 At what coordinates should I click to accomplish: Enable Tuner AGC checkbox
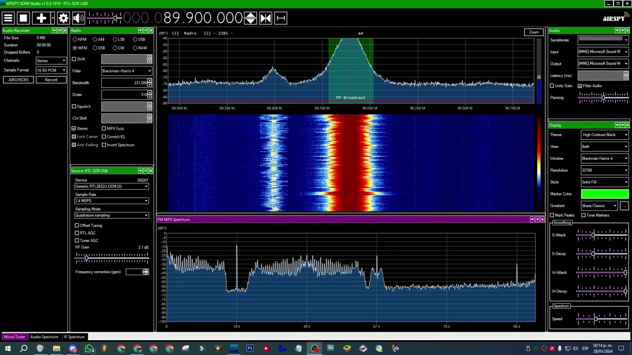[x=77, y=241]
